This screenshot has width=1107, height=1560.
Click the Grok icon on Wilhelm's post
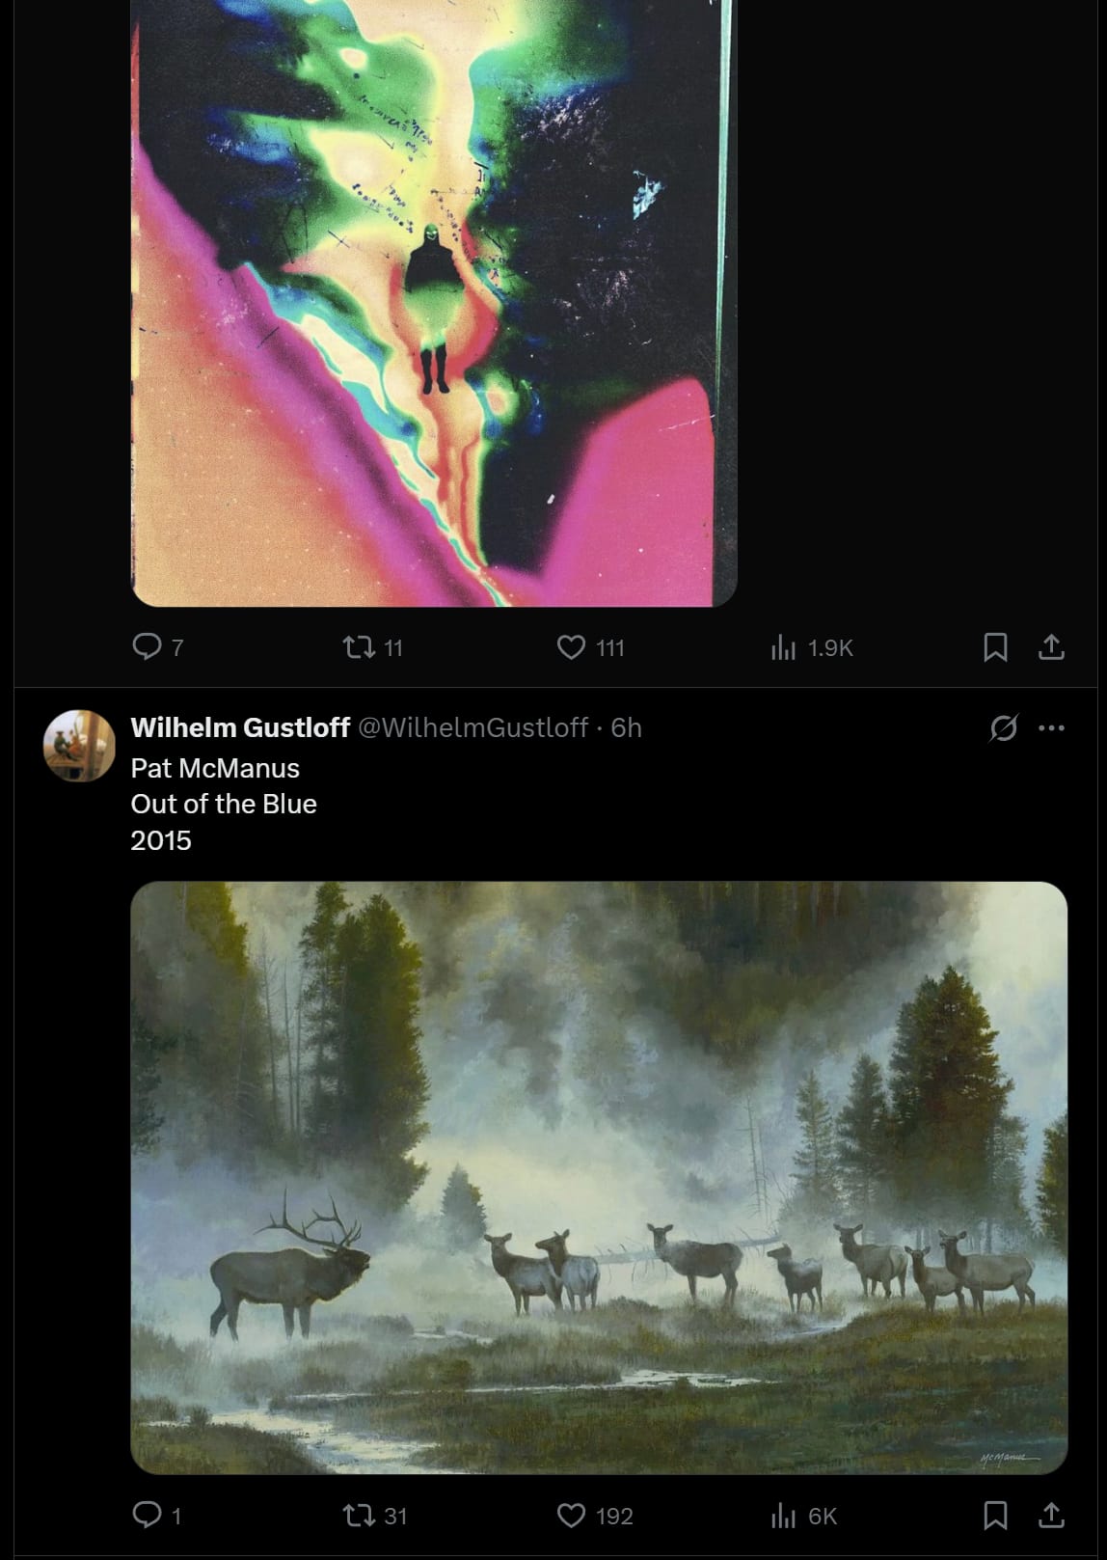click(1003, 728)
